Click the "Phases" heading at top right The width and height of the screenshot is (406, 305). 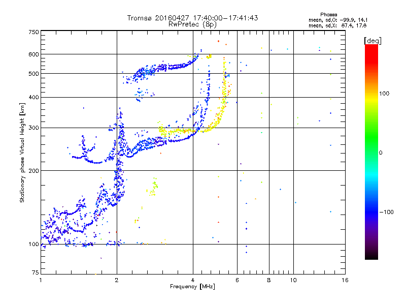tap(328, 15)
